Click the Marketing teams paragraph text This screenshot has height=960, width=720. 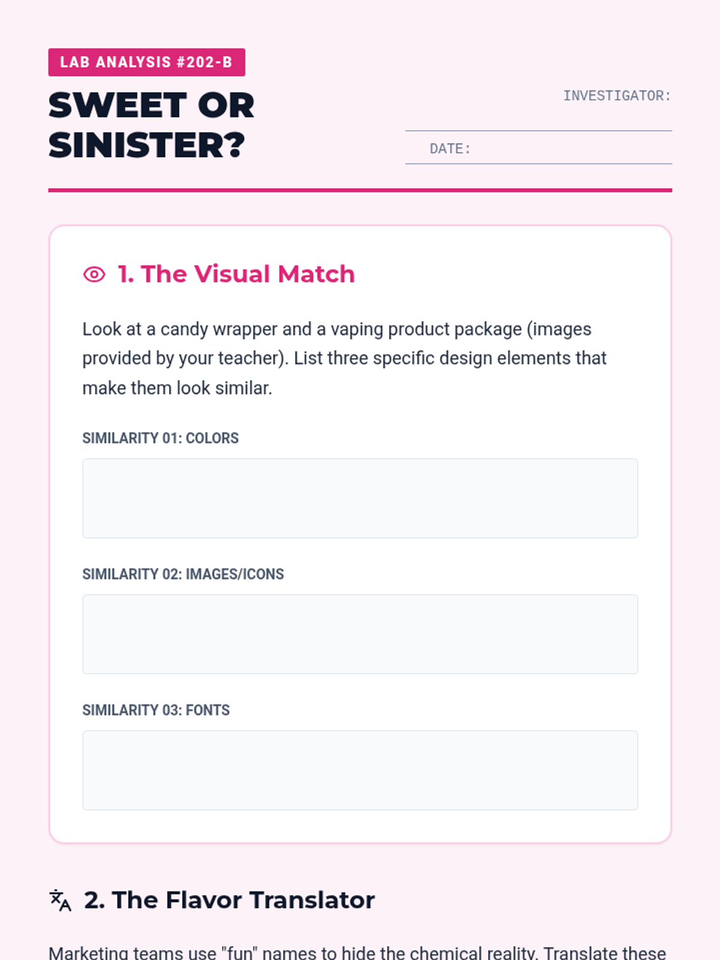pyautogui.click(x=358, y=952)
